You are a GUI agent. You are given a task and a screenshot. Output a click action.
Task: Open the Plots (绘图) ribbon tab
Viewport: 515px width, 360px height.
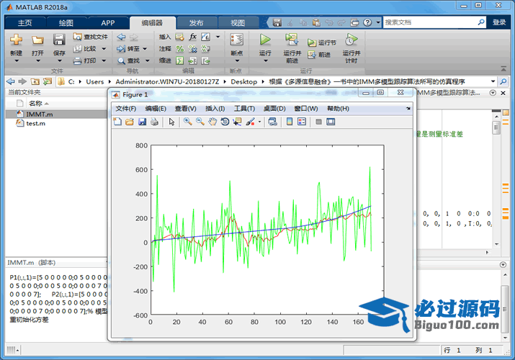66,22
